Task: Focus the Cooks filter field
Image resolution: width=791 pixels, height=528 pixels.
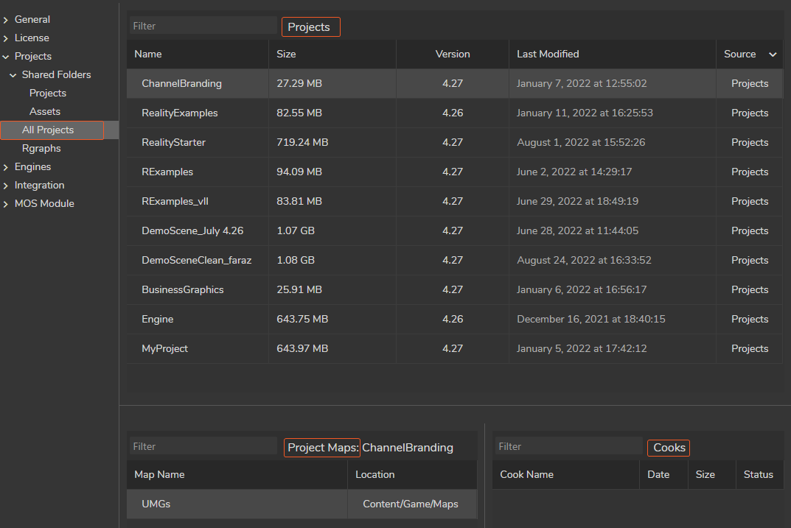Action: (568, 446)
